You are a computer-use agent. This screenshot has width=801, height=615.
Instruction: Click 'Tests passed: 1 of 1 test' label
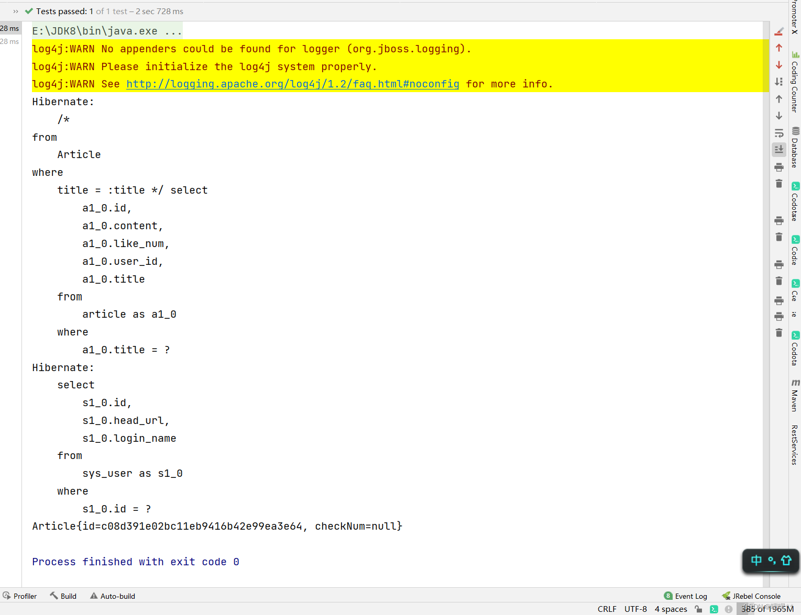[x=82, y=11]
